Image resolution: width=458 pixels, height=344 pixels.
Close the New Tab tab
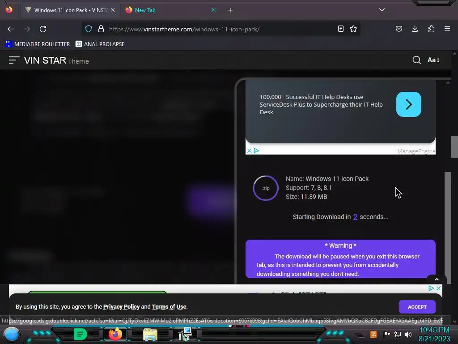click(213, 10)
